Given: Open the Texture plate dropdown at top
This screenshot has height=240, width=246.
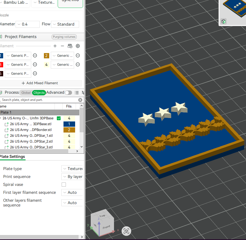Looking at the screenshot, I should pyautogui.click(x=44, y=3).
